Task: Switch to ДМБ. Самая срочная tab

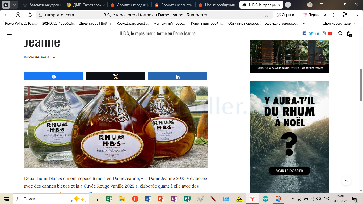Action: 86,5
